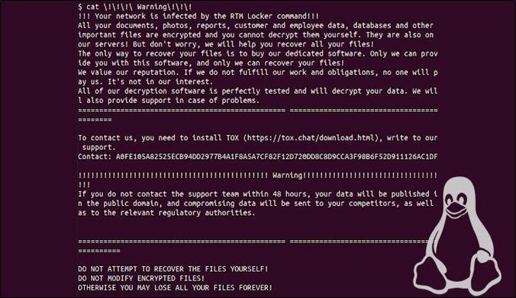Click "DO NOT MODIFY ENCRYPTED FILES!" line
The width and height of the screenshot is (516, 298).
point(141,278)
